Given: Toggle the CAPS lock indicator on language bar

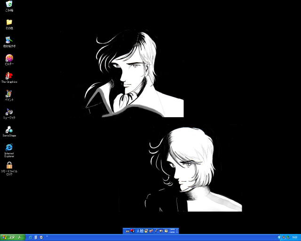Looking at the screenshot, I should 172,230.
